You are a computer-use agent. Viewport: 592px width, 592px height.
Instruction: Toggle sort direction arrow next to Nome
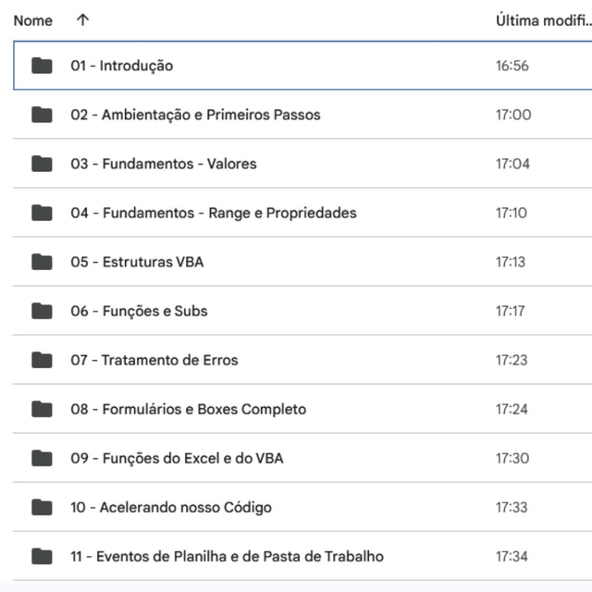click(x=83, y=19)
